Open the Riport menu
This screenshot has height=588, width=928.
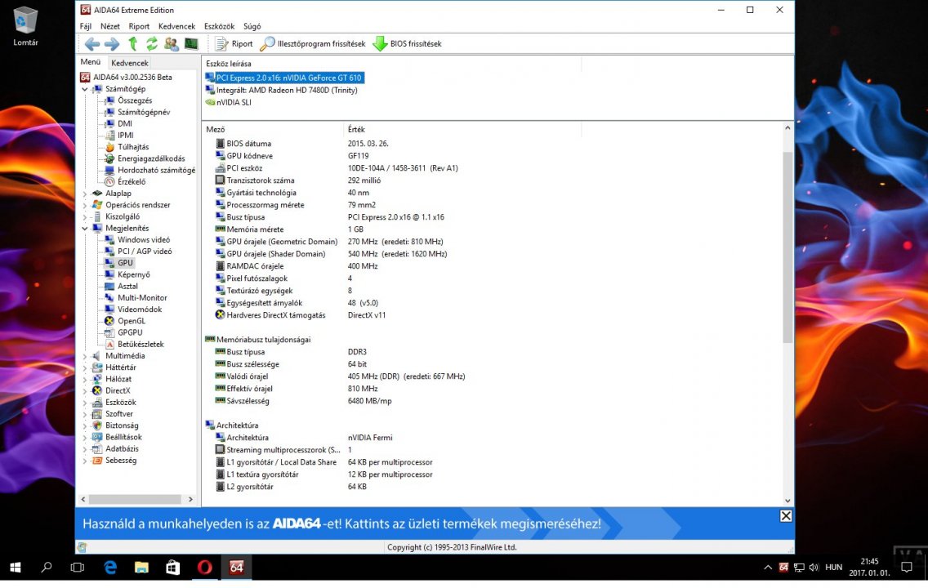(x=139, y=27)
